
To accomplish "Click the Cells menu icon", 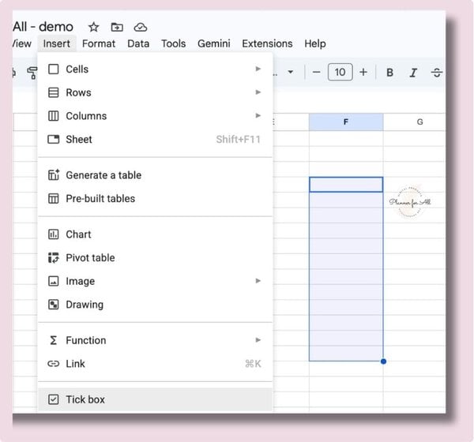I will [x=54, y=69].
